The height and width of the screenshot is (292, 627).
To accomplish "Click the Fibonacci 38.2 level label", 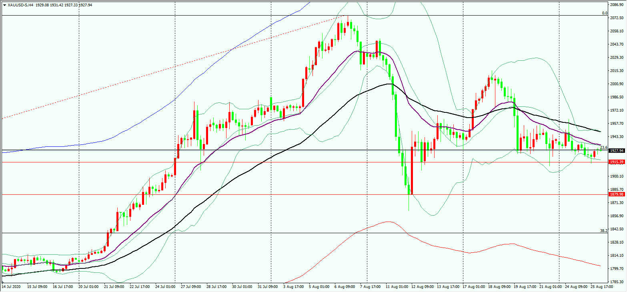I will pyautogui.click(x=604, y=230).
